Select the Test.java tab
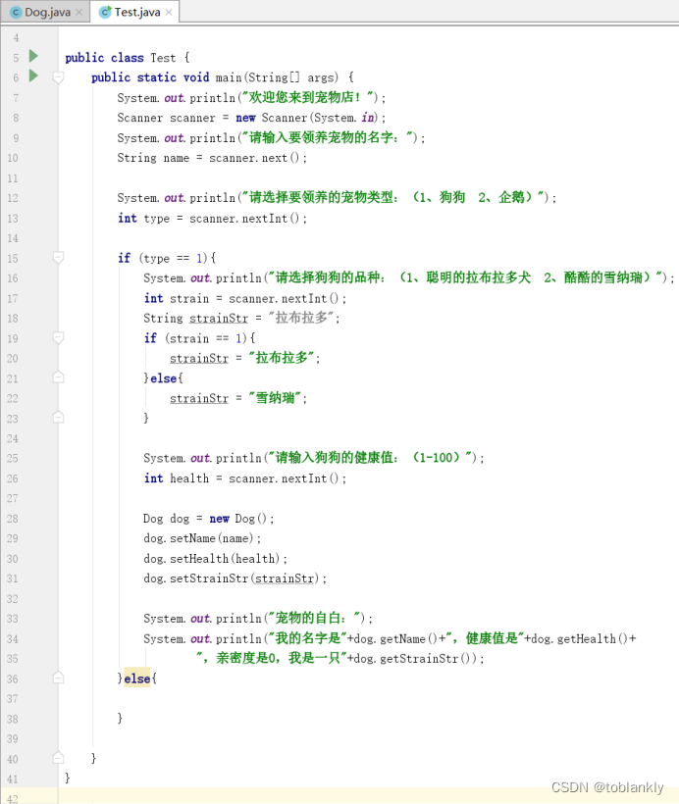 pos(136,12)
